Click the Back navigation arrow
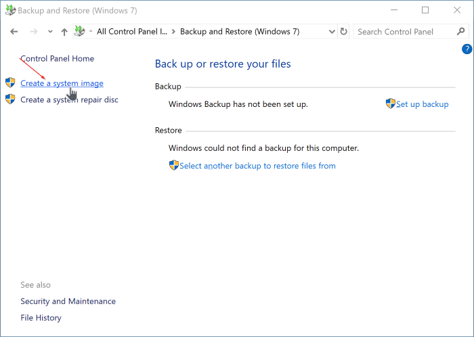The width and height of the screenshot is (474, 337). pos(14,31)
